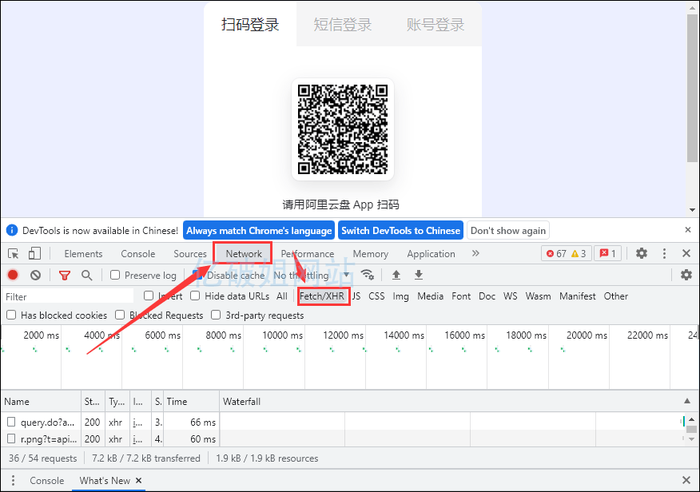Click the network Filter text field
Image resolution: width=700 pixels, height=492 pixels.
(x=69, y=296)
